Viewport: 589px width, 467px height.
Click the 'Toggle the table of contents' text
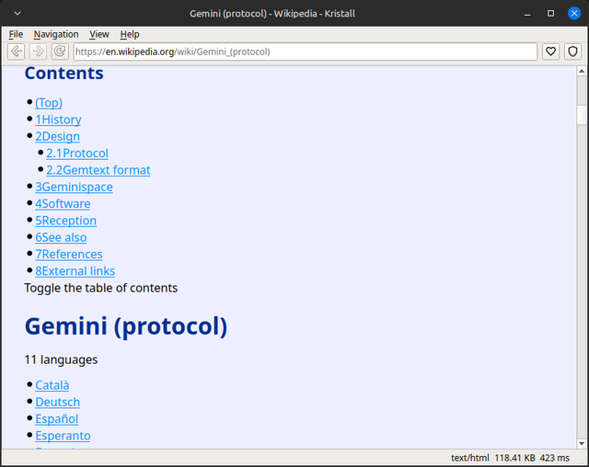tap(100, 288)
